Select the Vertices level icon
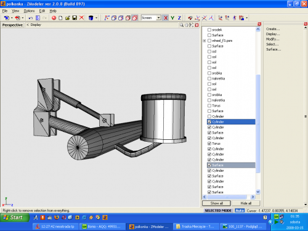 (x=107, y=18)
